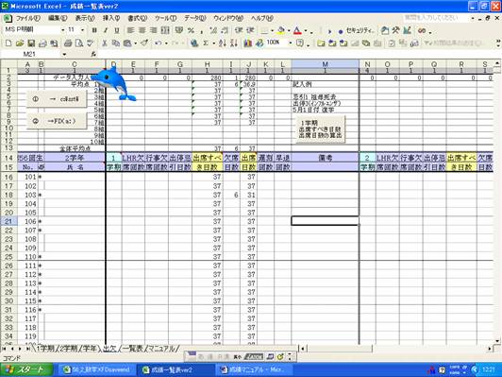Expand the Name Box dropdown arrow
The width and height of the screenshot is (502, 377).
pos(64,55)
